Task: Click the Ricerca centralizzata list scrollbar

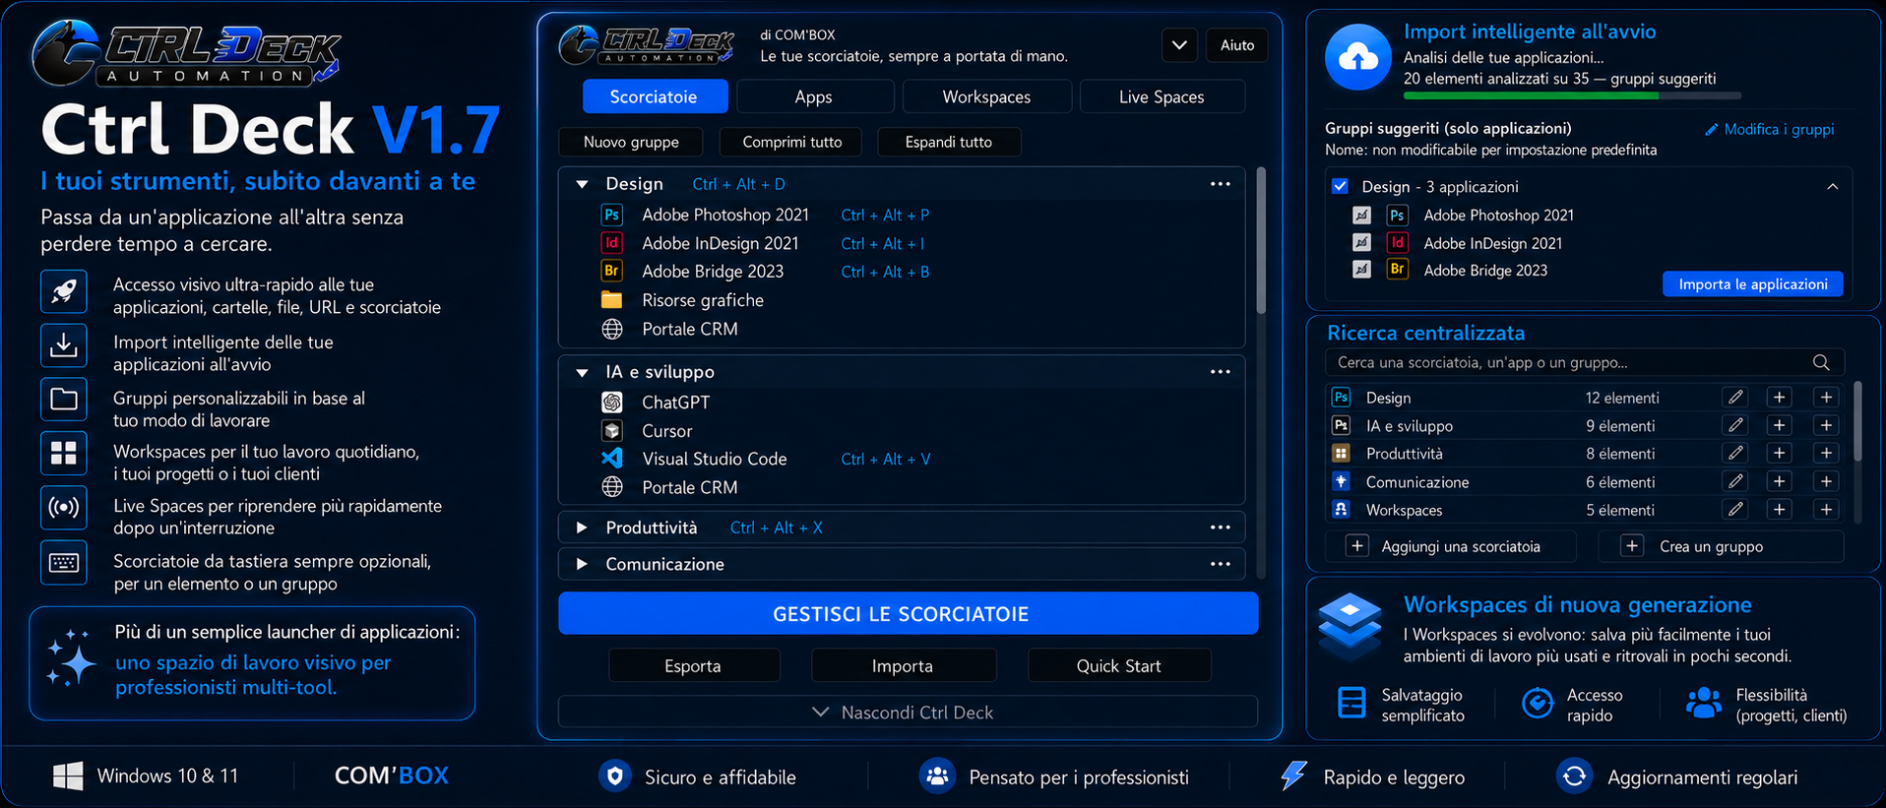Action: 1857,421
